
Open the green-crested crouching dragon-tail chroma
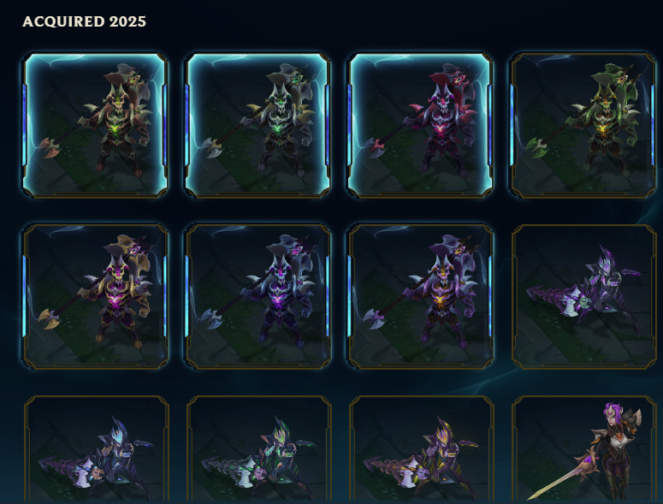(x=258, y=449)
